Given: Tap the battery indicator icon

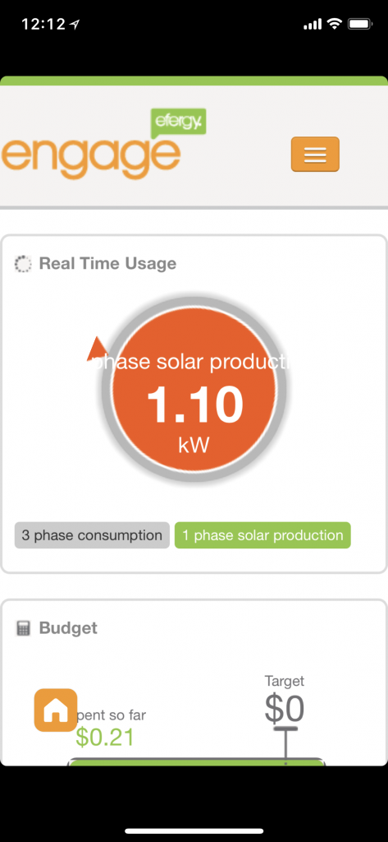Looking at the screenshot, I should 359,24.
